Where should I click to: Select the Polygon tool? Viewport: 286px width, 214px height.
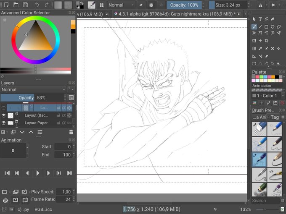[279, 27]
